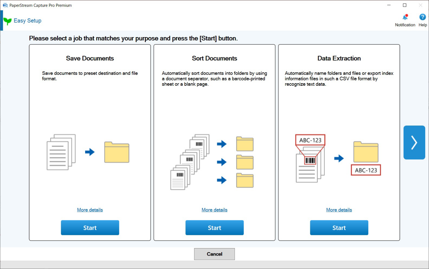Start the Data Extraction job
The width and height of the screenshot is (429, 269).
[x=339, y=228]
